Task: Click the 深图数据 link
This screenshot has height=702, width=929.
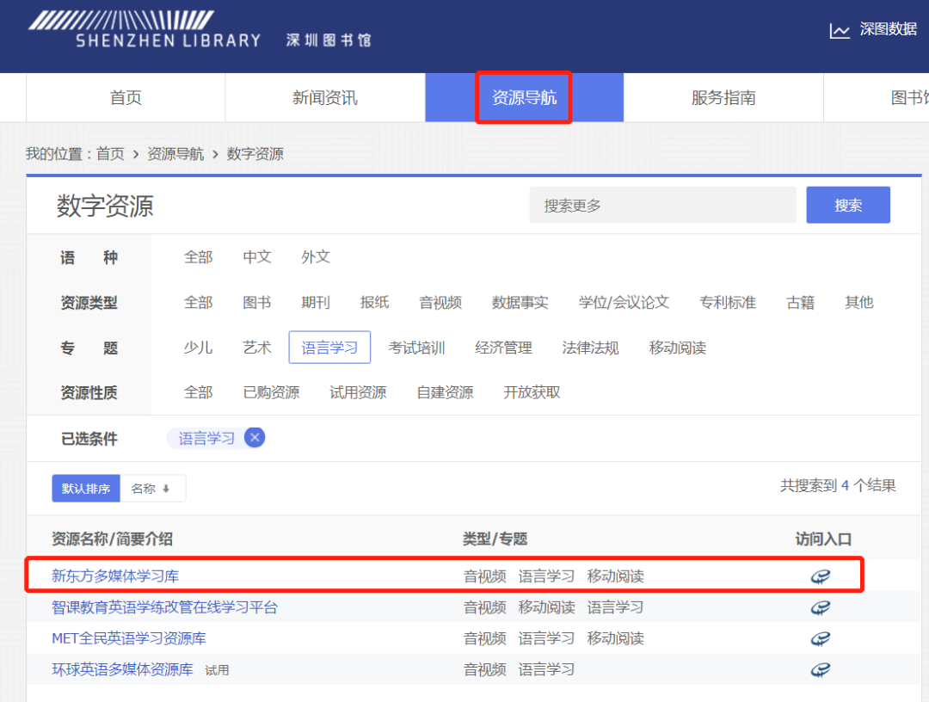Action: point(888,29)
